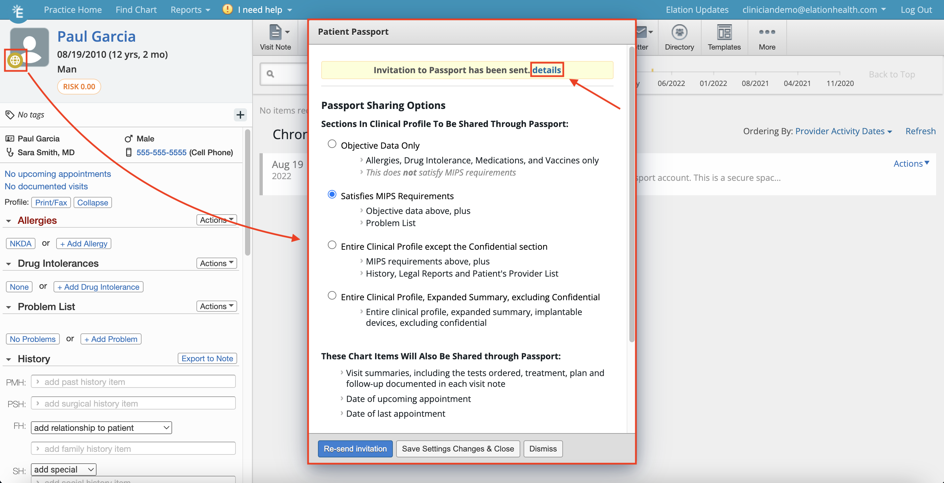This screenshot has height=483, width=944.
Task: Click Log Out
Action: (916, 10)
